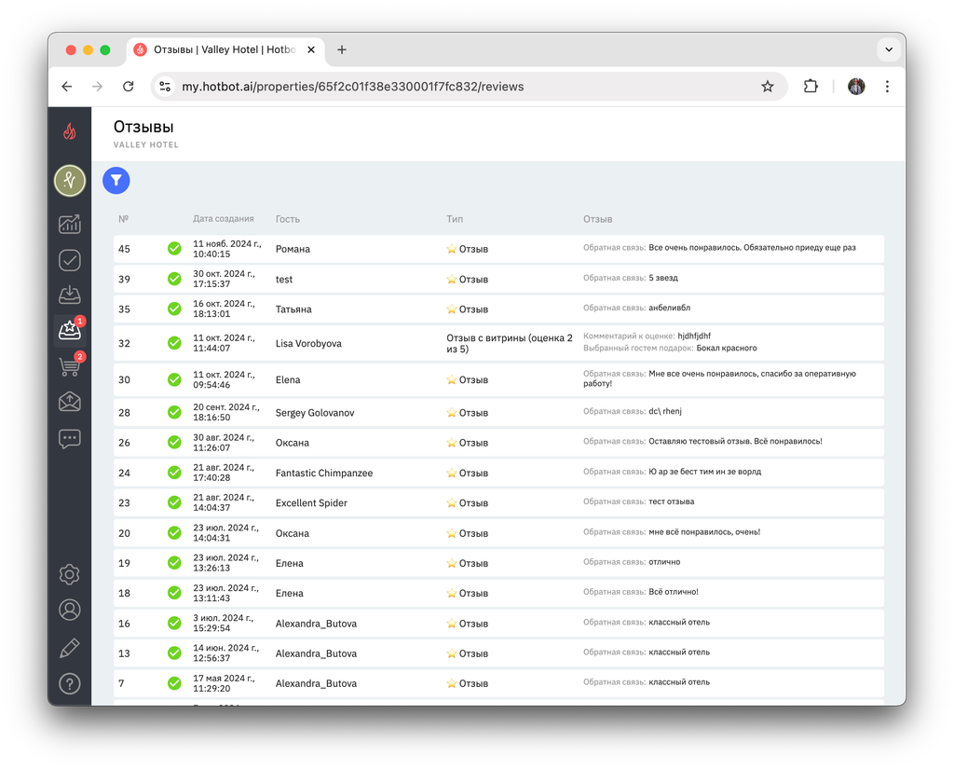The width and height of the screenshot is (954, 769).
Task: Click the № column header
Action: [x=124, y=219]
